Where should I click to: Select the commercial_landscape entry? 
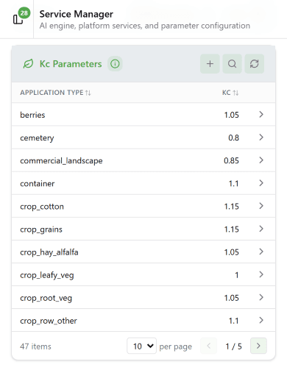[x=61, y=160]
